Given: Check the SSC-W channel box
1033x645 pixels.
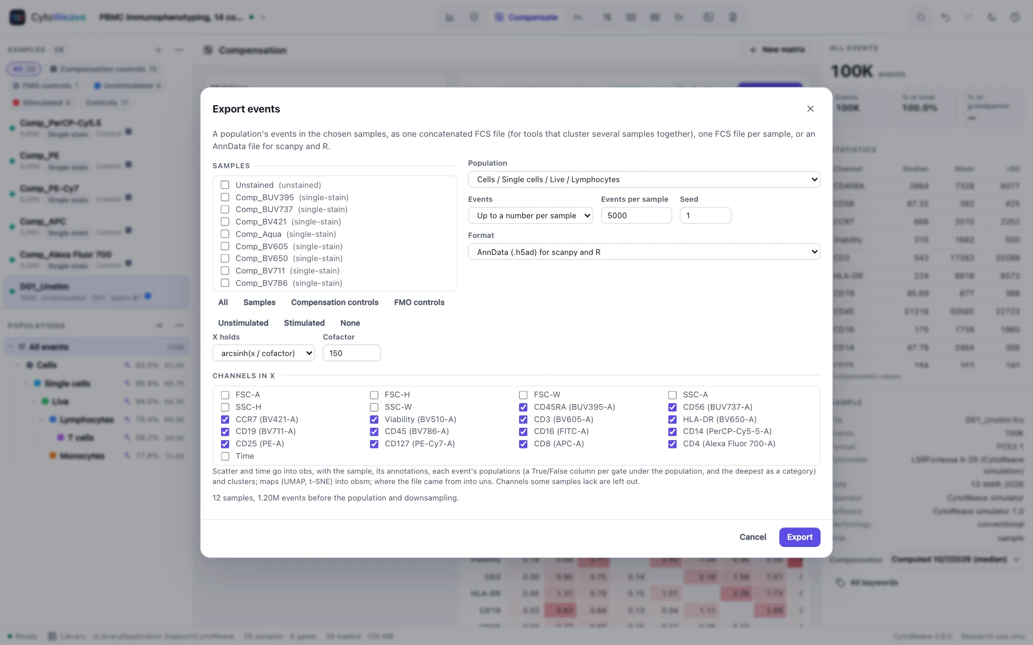Looking at the screenshot, I should tap(374, 407).
